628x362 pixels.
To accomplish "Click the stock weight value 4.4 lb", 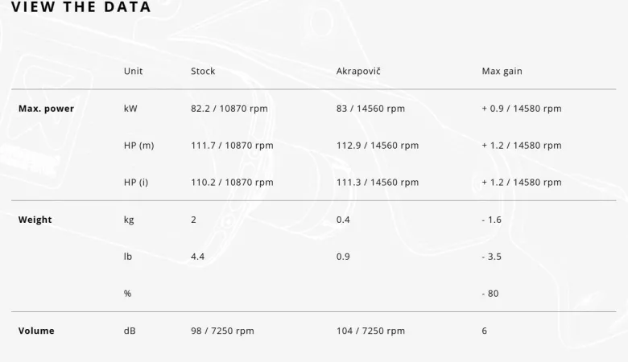I will tap(197, 257).
